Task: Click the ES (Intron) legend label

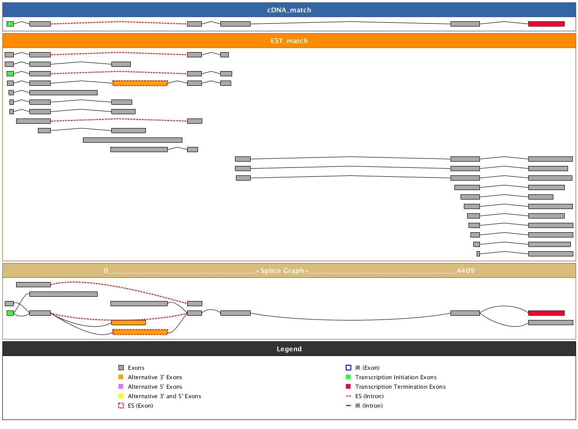Action: [369, 396]
